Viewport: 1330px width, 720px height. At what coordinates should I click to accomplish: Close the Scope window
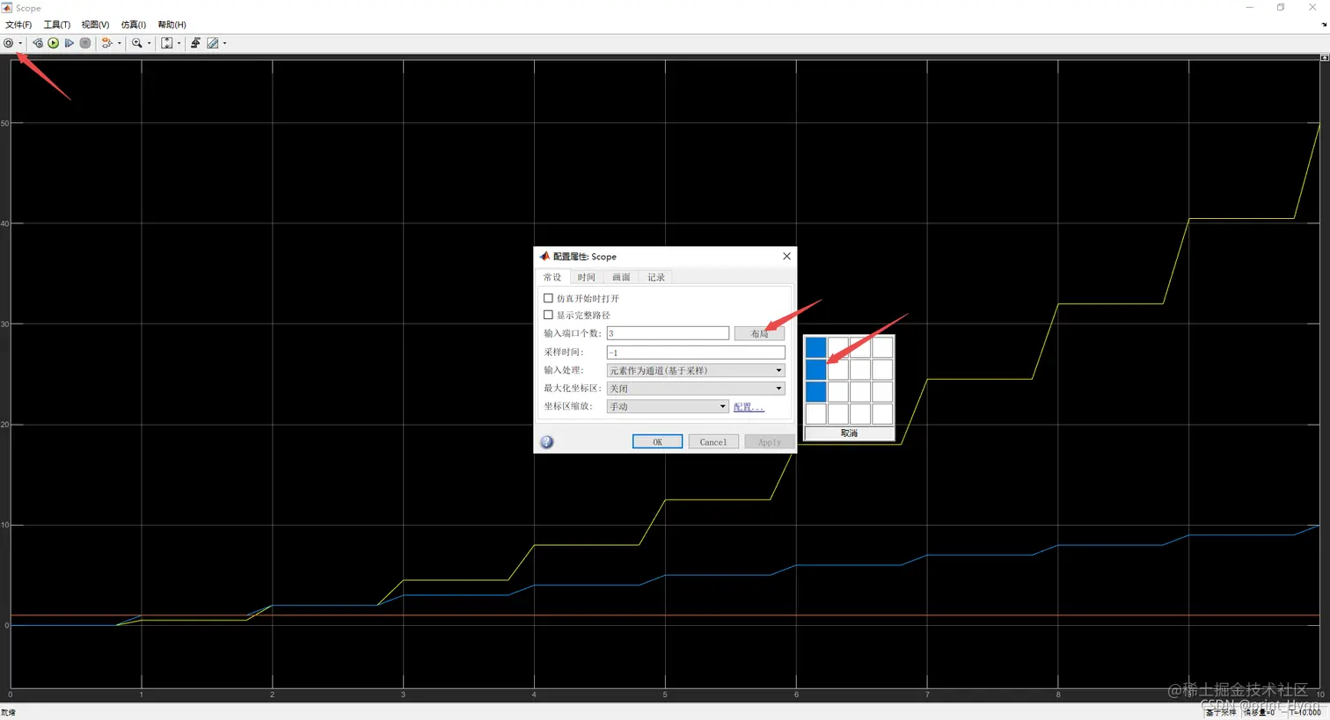[1312, 7]
